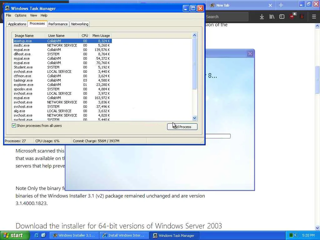
Task: Click the green tray icon
Action: click(x=291, y=235)
